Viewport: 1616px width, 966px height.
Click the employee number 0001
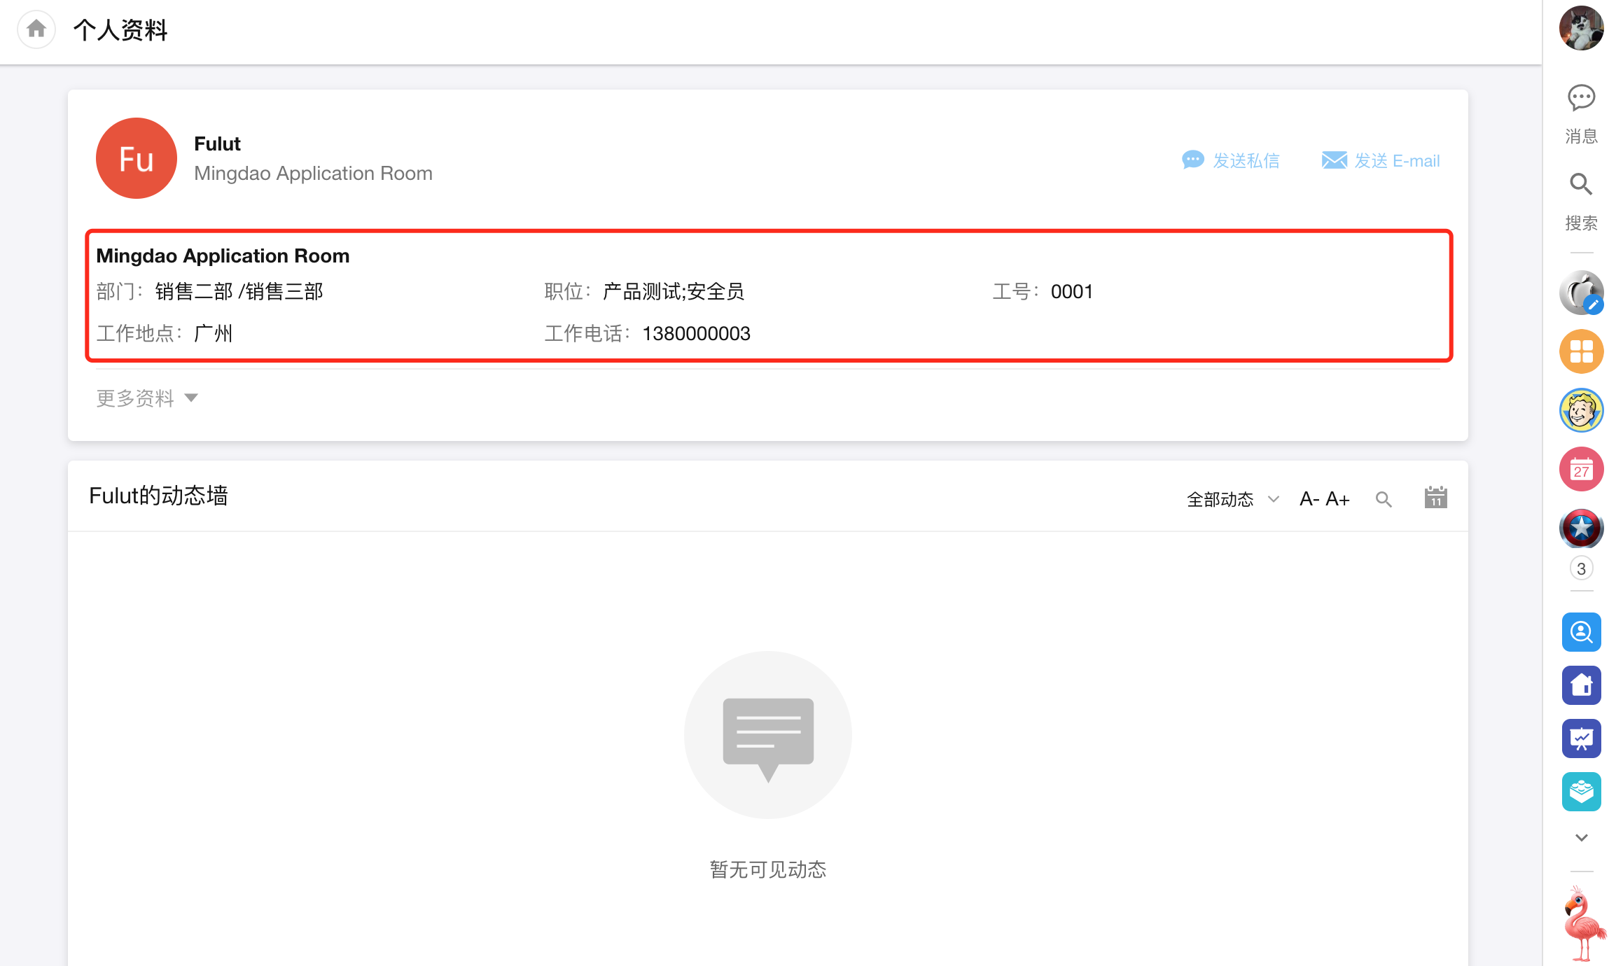pyautogui.click(x=1071, y=292)
